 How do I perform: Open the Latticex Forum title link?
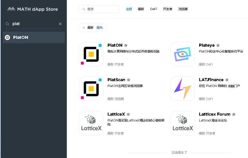click(x=215, y=114)
